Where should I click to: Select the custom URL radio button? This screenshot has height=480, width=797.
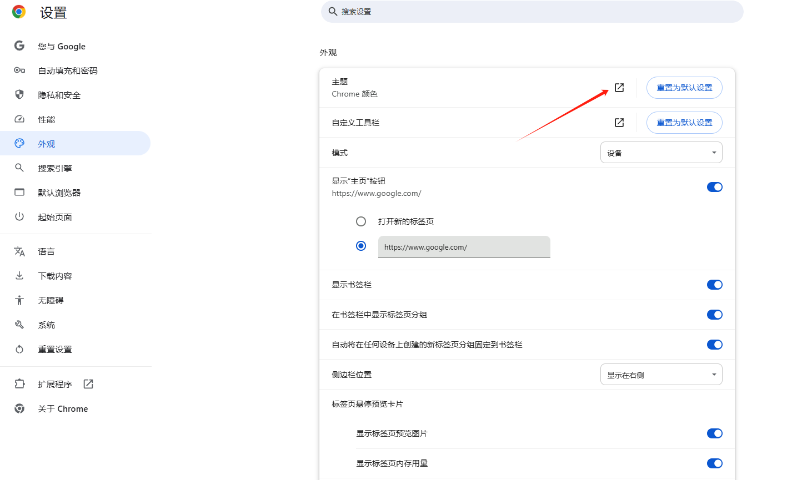point(361,246)
